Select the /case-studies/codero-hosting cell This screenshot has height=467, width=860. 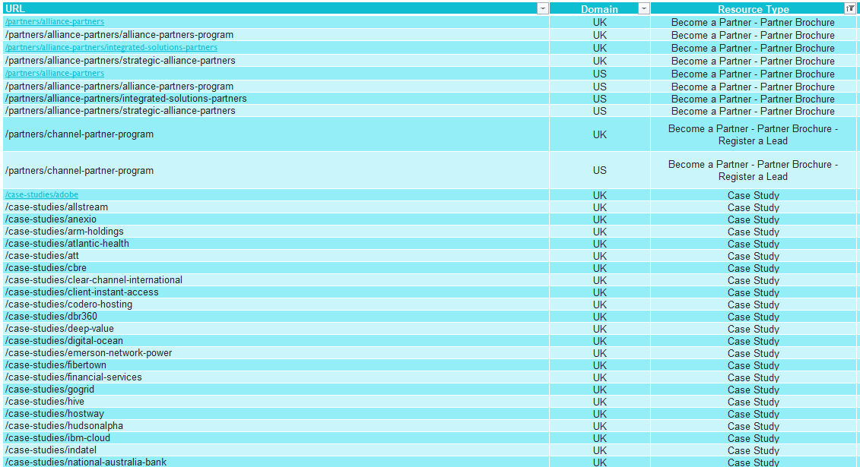pos(276,304)
